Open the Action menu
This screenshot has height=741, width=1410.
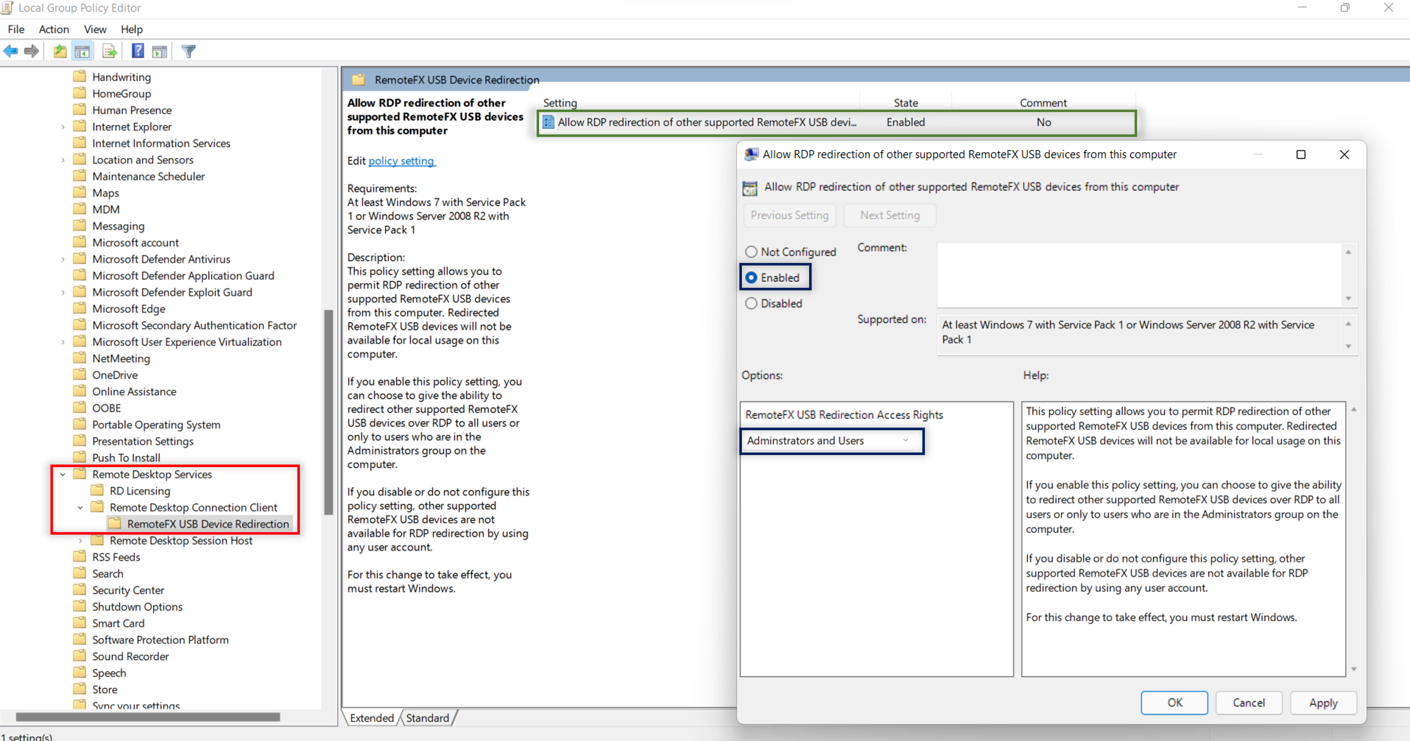54,29
